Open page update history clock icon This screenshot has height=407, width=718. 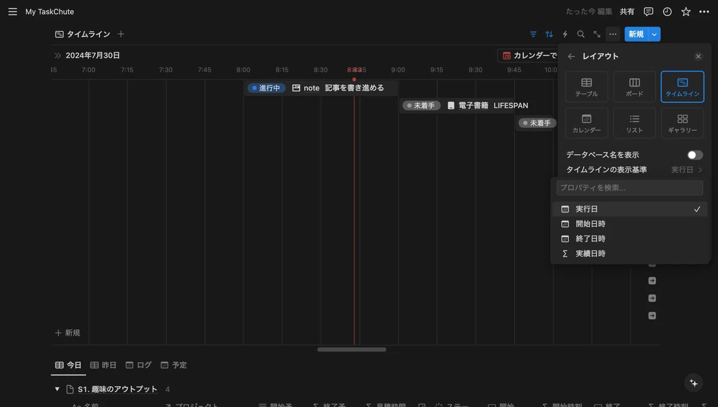667,11
